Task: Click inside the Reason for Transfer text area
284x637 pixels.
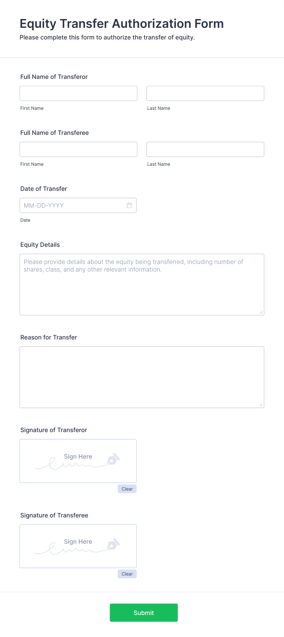Action: 142,377
